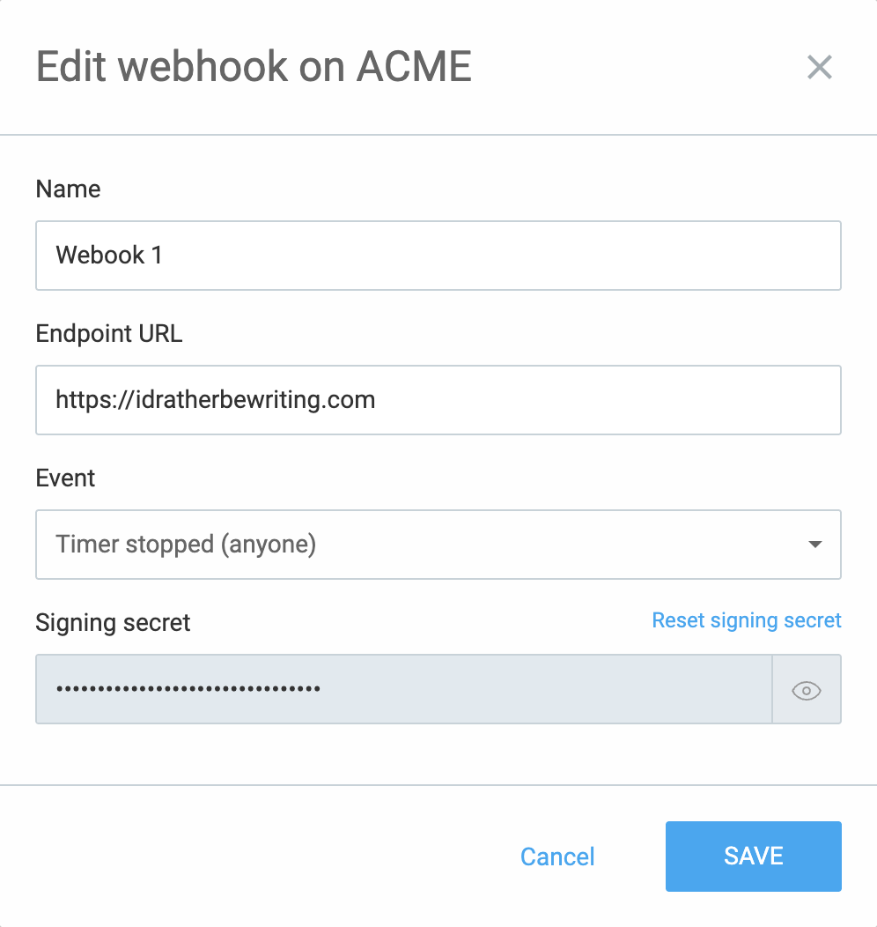877x927 pixels.
Task: Open the 'Timer stopped (anyone)' event selector
Action: tap(438, 545)
